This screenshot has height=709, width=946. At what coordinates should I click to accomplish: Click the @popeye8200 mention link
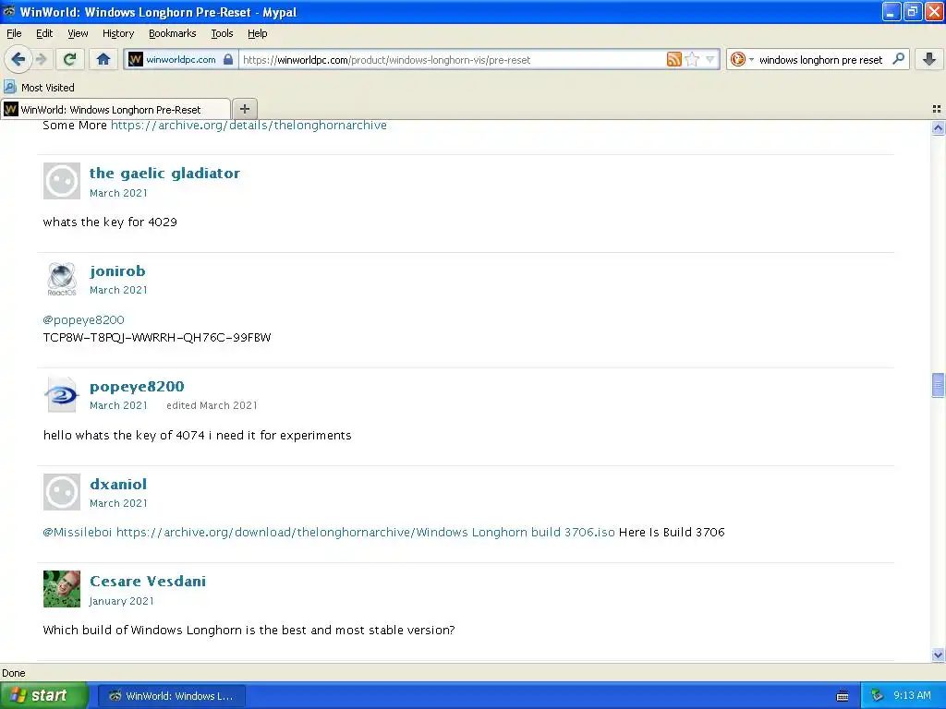[83, 320]
